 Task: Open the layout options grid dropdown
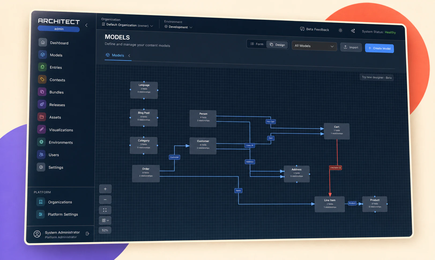(x=105, y=220)
